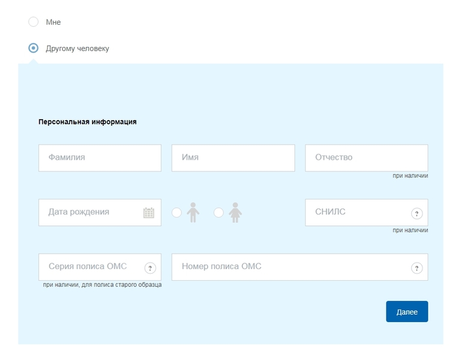Select the 'Мне' radio button
The image size is (457, 363).
33,22
